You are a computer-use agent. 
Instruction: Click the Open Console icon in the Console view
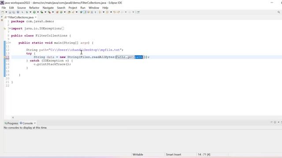pos(275,122)
